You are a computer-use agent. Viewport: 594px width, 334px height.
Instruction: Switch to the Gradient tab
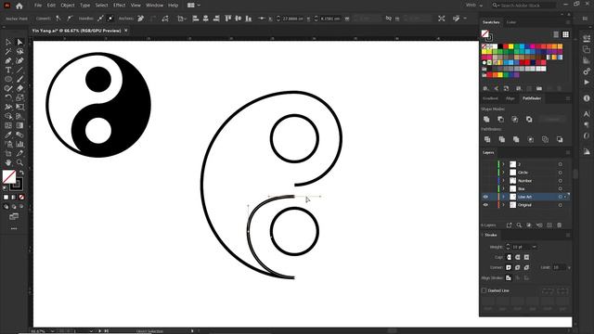pyautogui.click(x=490, y=98)
